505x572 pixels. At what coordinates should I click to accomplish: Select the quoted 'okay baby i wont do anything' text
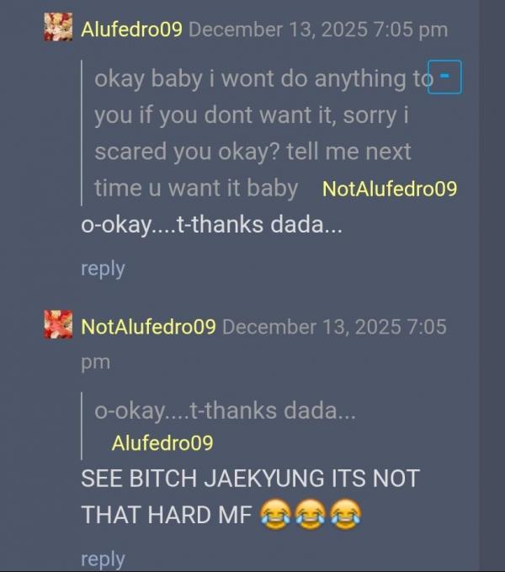coord(264,133)
